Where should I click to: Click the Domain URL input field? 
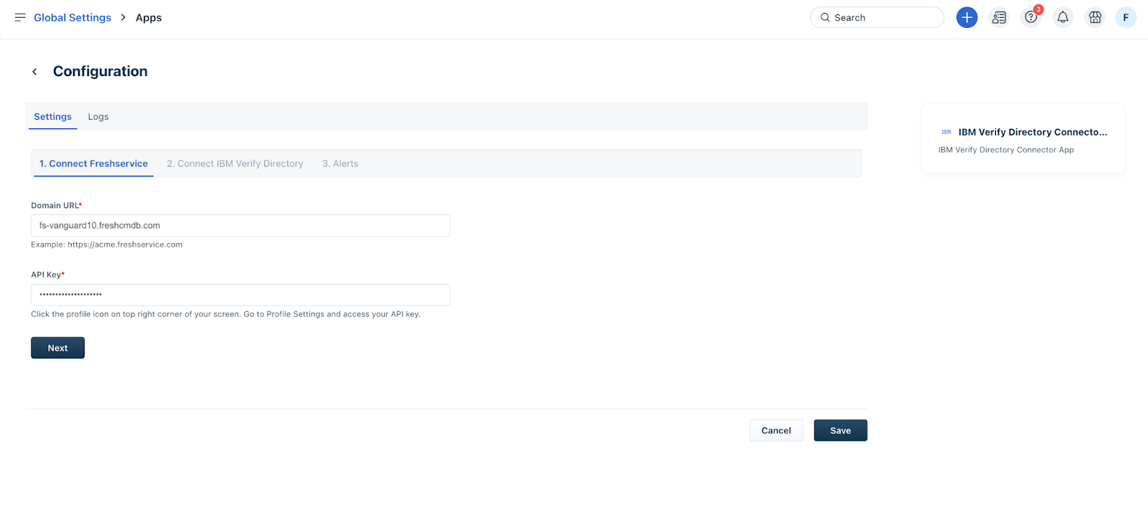coord(240,225)
